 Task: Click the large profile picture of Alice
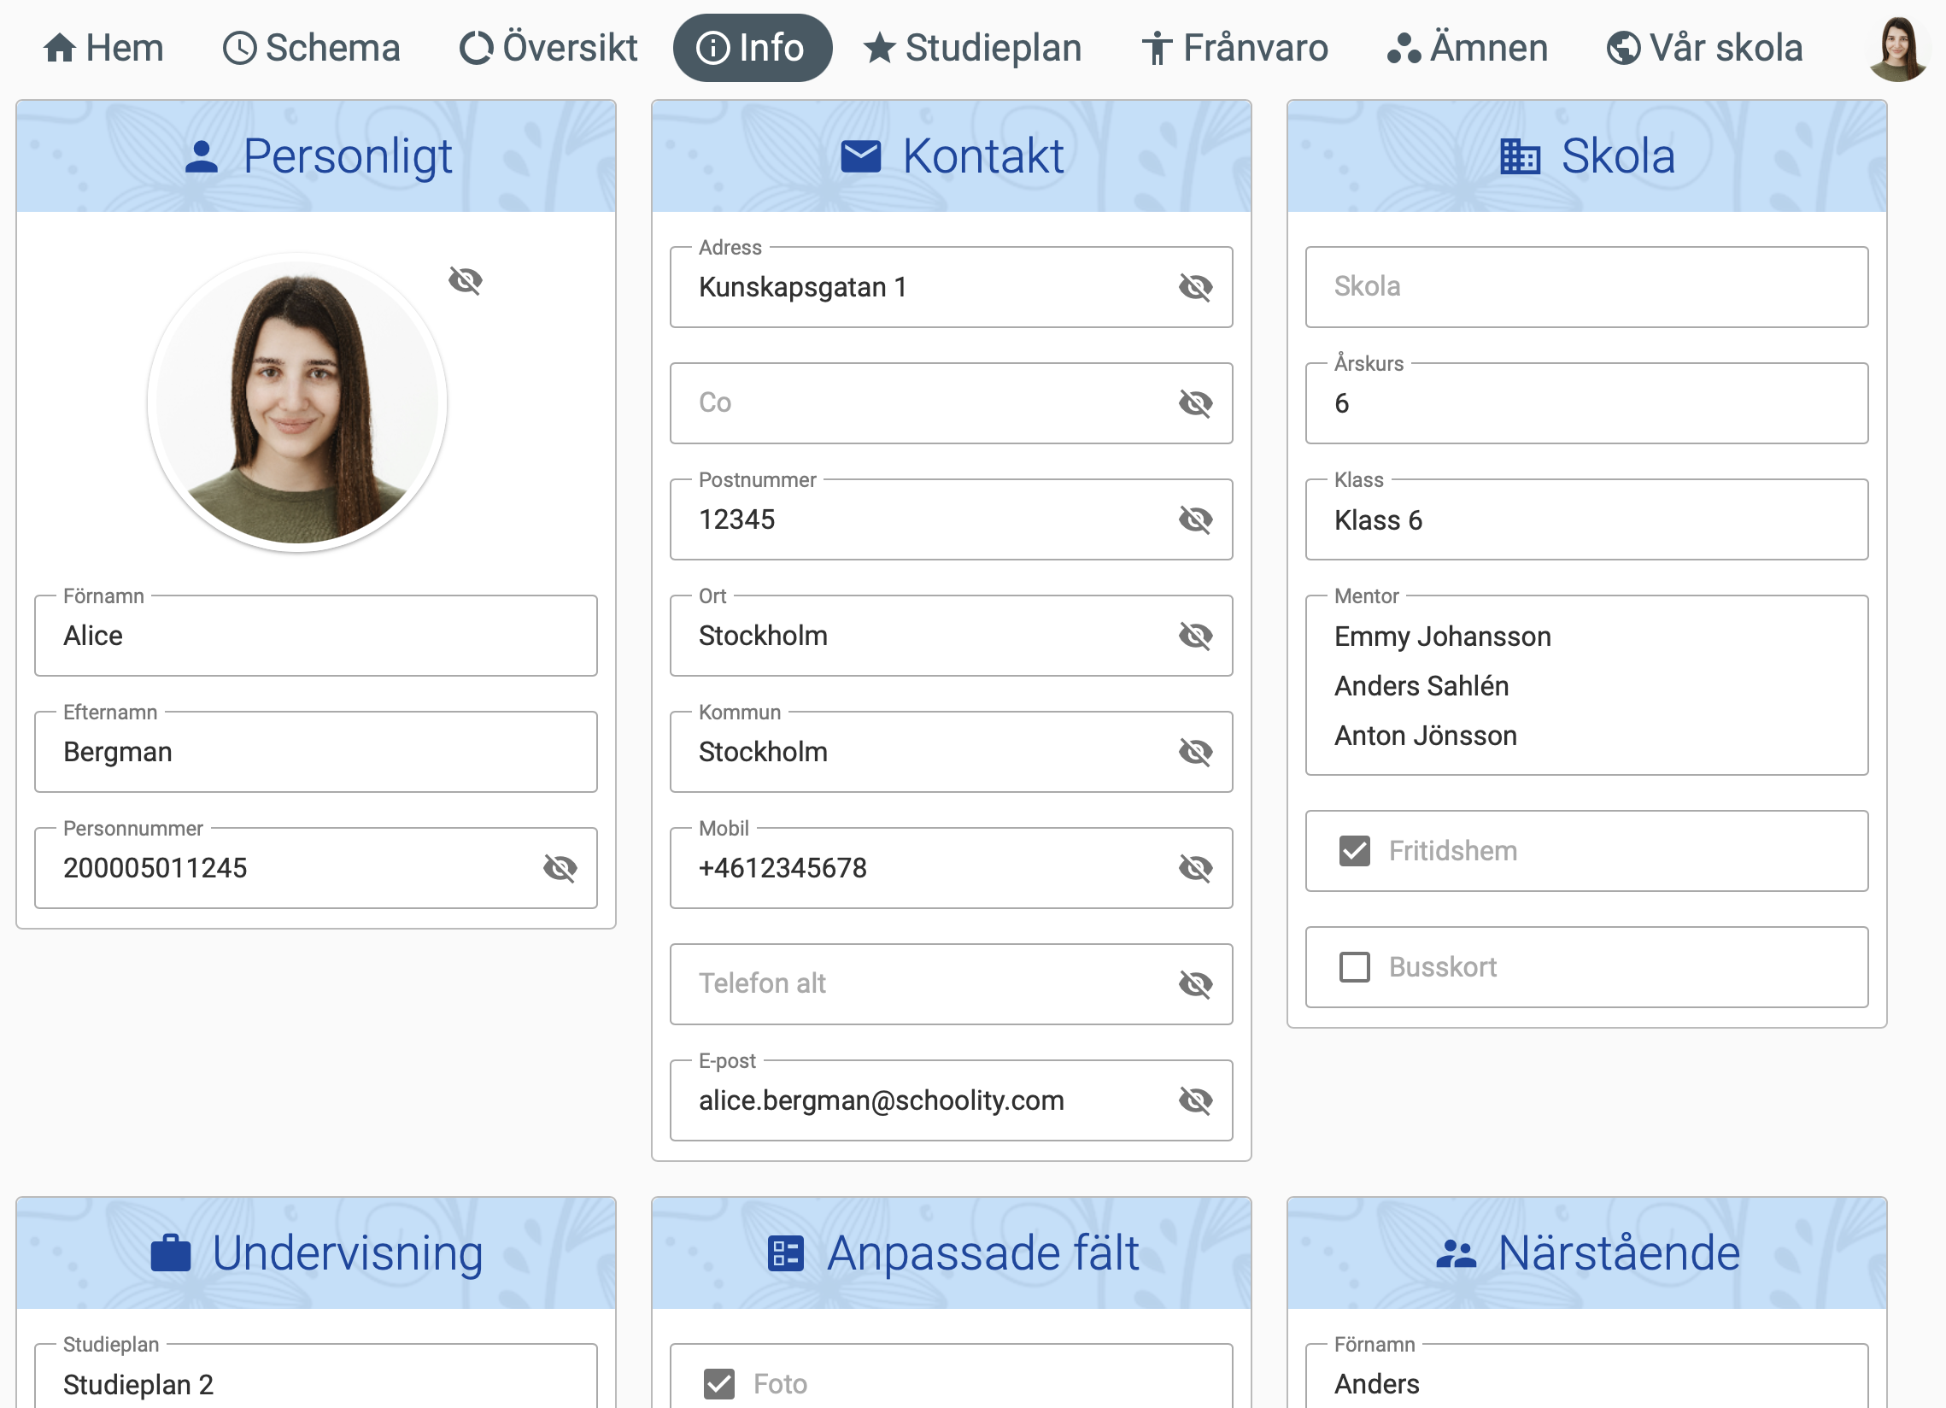pyautogui.click(x=297, y=402)
